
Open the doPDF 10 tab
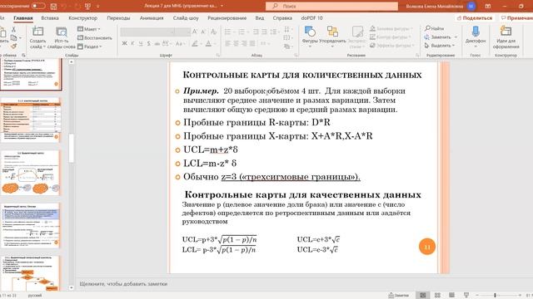[x=311, y=18]
